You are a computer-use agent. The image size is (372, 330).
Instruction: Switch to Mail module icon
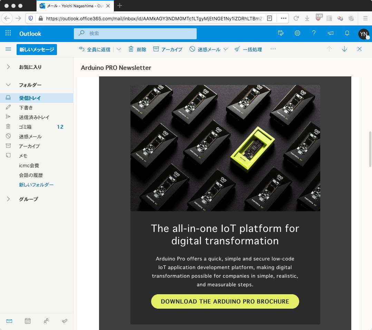[9, 321]
